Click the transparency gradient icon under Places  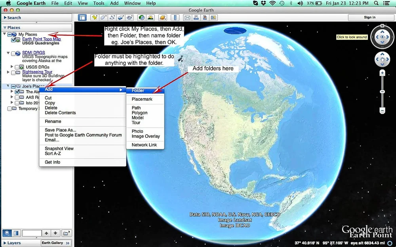point(16,233)
